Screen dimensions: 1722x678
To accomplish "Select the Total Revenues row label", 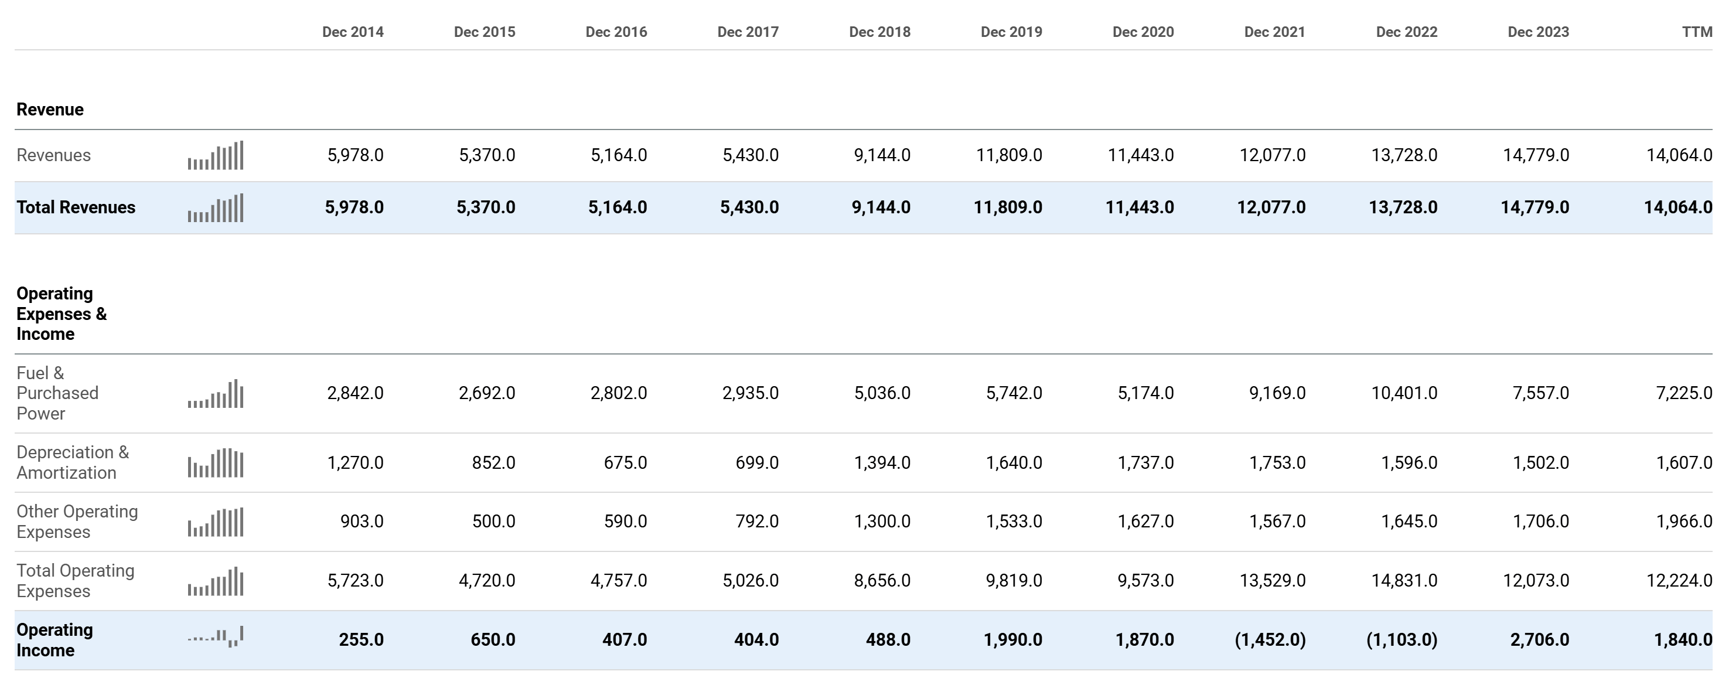I will (x=79, y=207).
